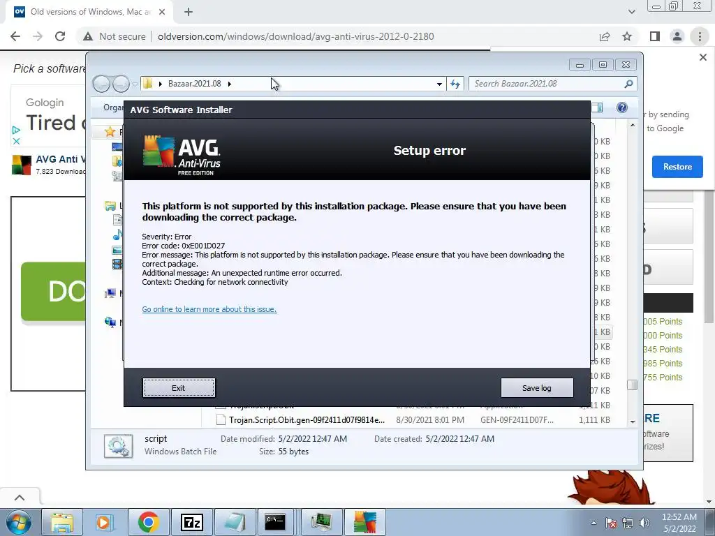Select the Old versions of Windows tab
The width and height of the screenshot is (715, 536).
(89, 12)
